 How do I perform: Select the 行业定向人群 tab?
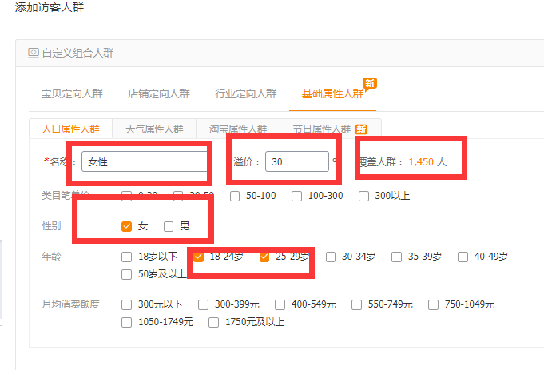(246, 93)
